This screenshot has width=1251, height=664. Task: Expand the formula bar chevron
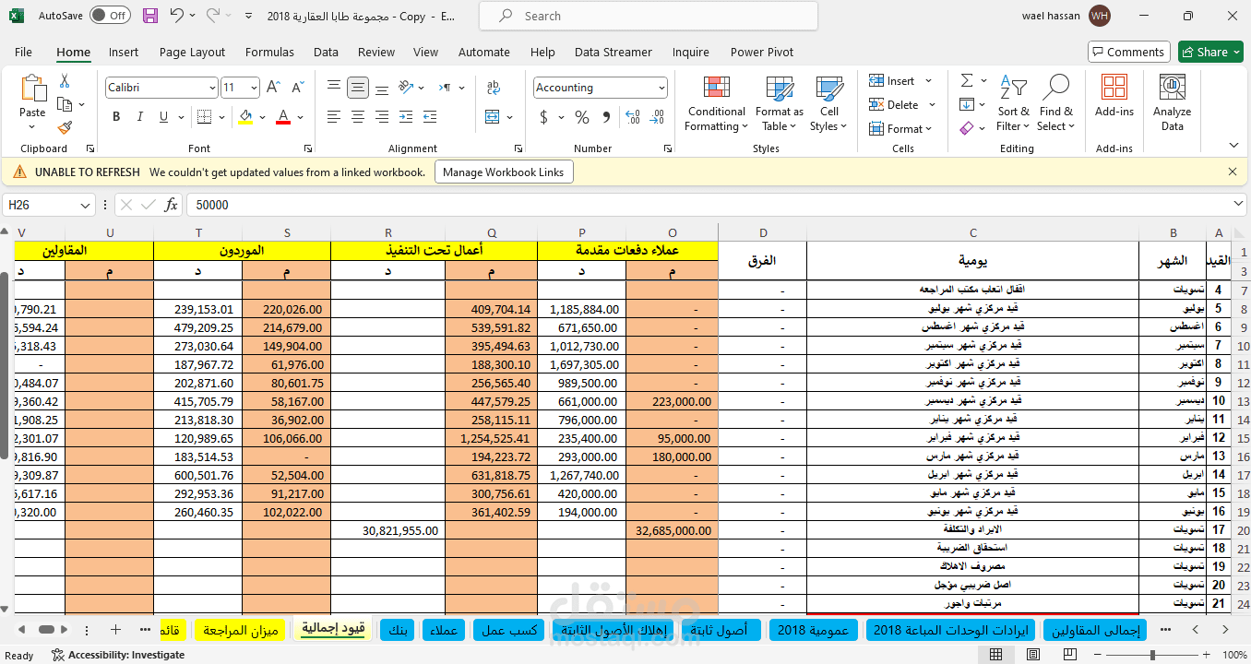[x=1238, y=205]
